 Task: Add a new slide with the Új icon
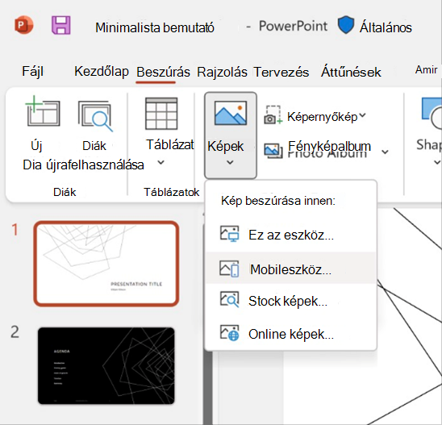coord(43,111)
